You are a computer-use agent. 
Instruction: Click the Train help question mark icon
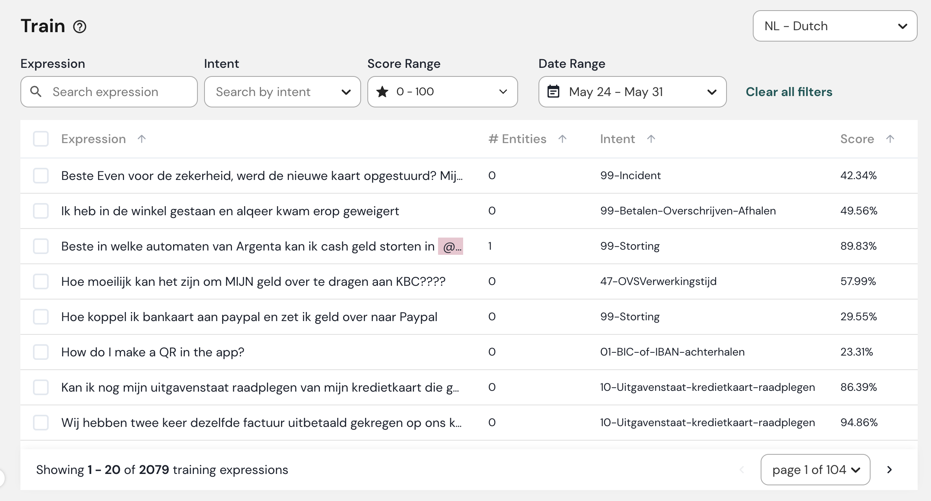(x=80, y=27)
